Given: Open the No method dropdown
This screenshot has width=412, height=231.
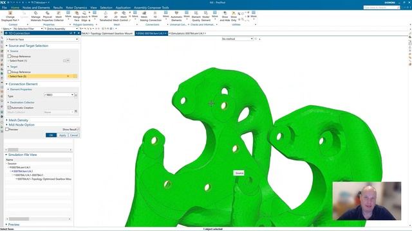Looking at the screenshot, I should 237,38.
